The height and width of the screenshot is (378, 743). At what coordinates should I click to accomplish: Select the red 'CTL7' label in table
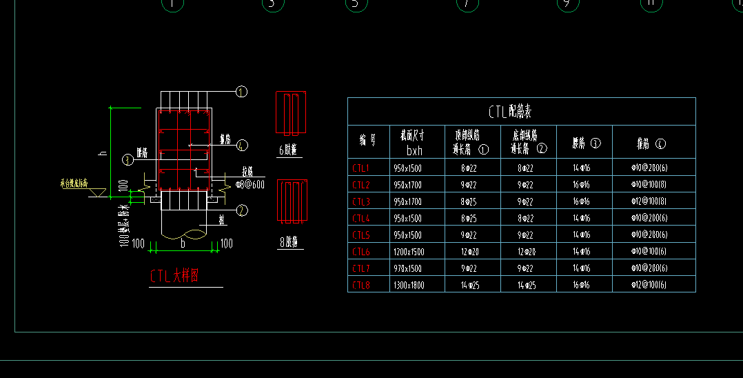(360, 268)
